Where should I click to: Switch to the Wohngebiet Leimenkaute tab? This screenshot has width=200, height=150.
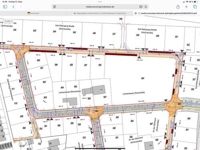point(100,13)
